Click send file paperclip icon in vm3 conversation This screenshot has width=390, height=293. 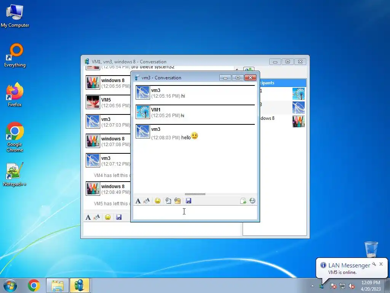tap(168, 201)
